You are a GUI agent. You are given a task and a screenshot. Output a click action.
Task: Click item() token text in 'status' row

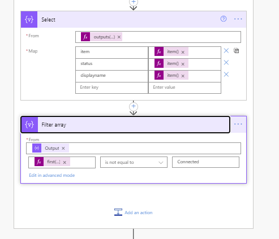point(173,64)
